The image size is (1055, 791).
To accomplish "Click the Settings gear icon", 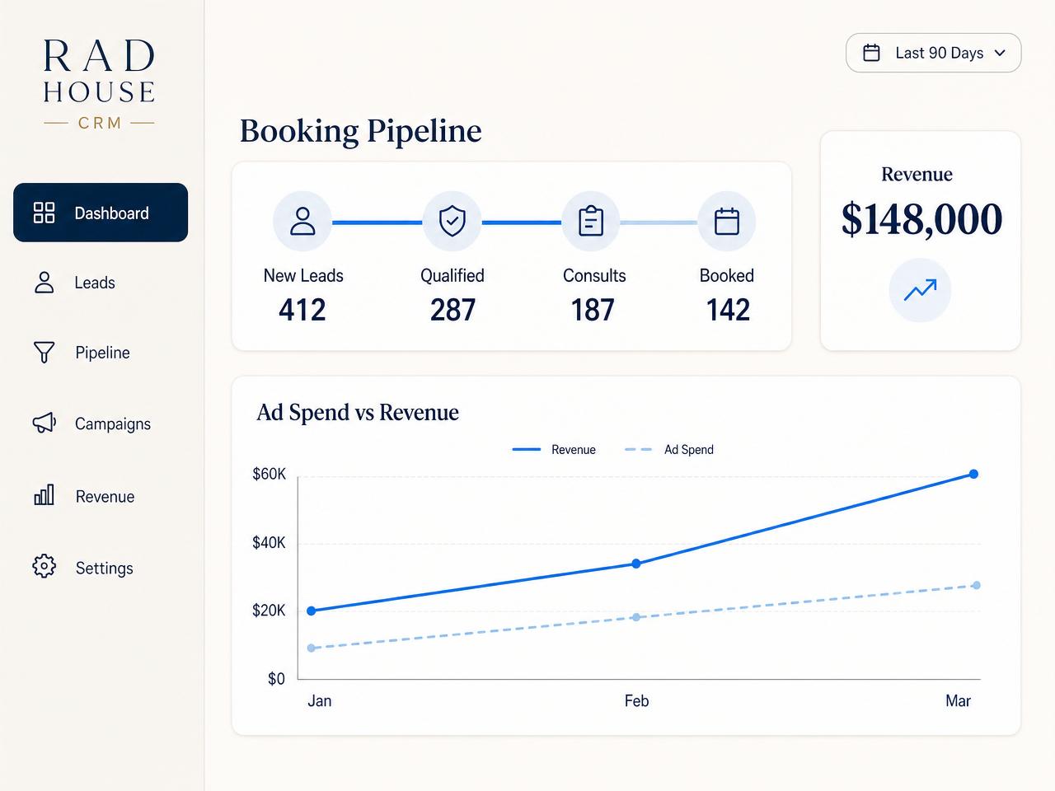I will [44, 566].
